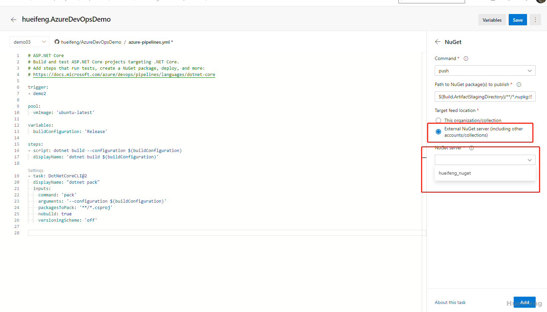
Task: Click the buildConfiguration: 'Release' line
Action: point(70,132)
